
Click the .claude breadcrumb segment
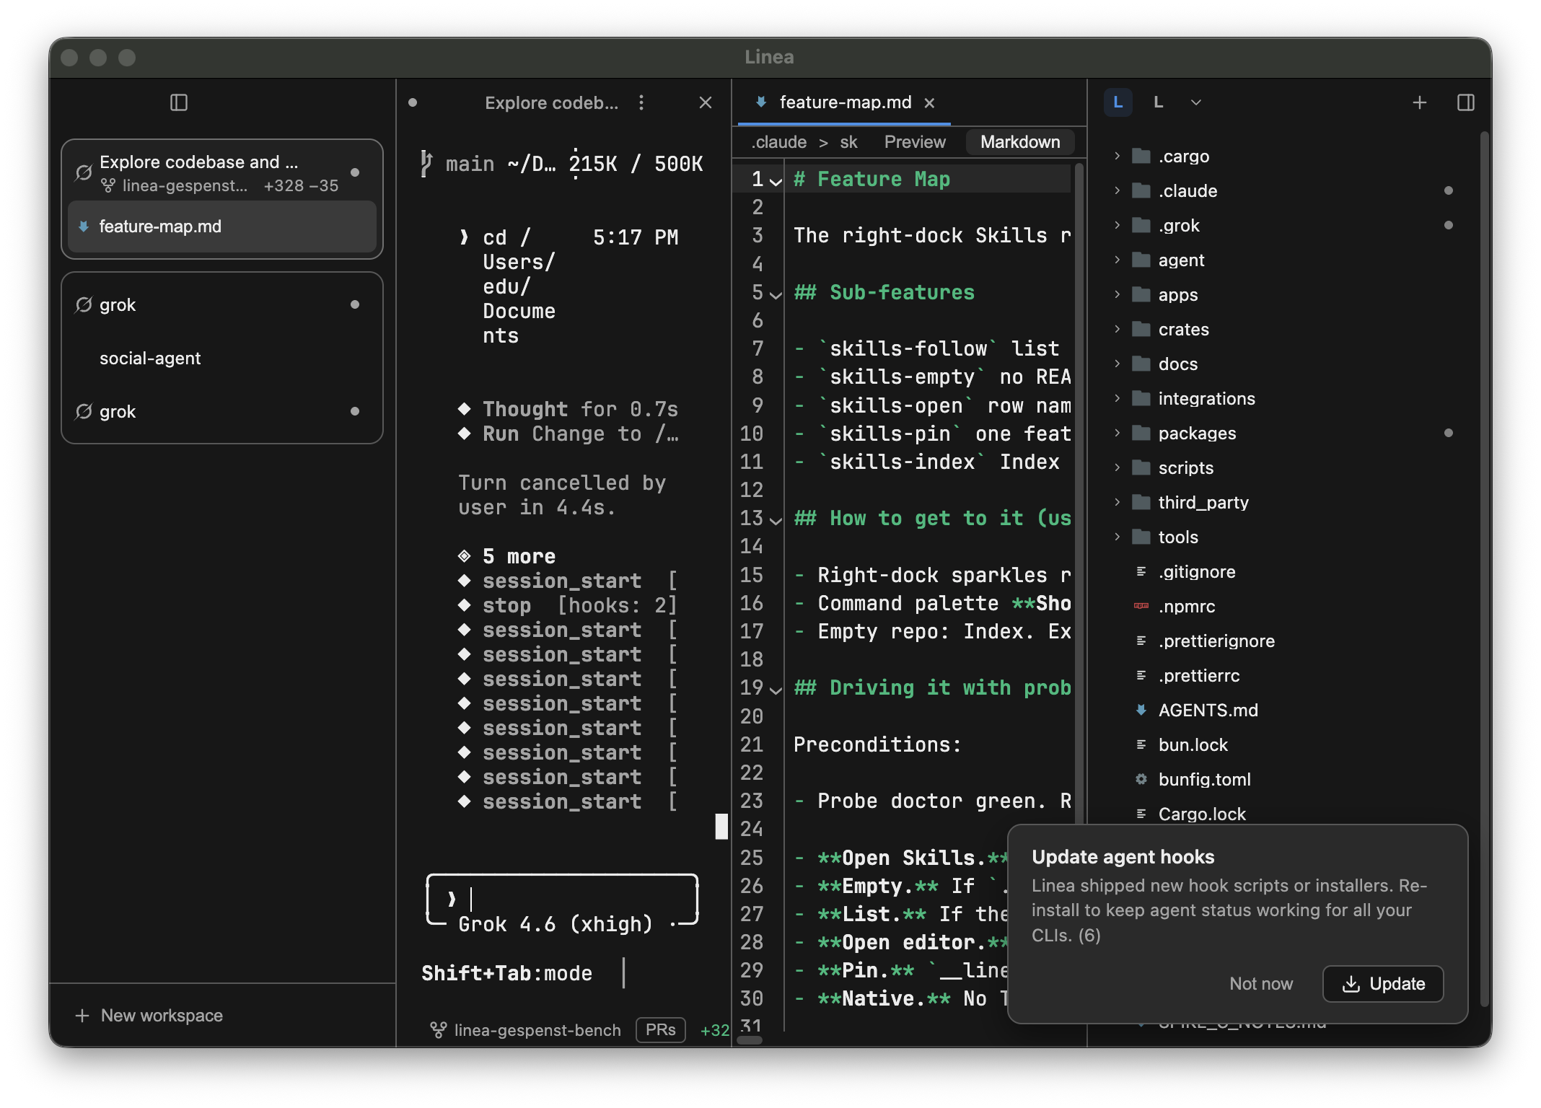click(778, 142)
